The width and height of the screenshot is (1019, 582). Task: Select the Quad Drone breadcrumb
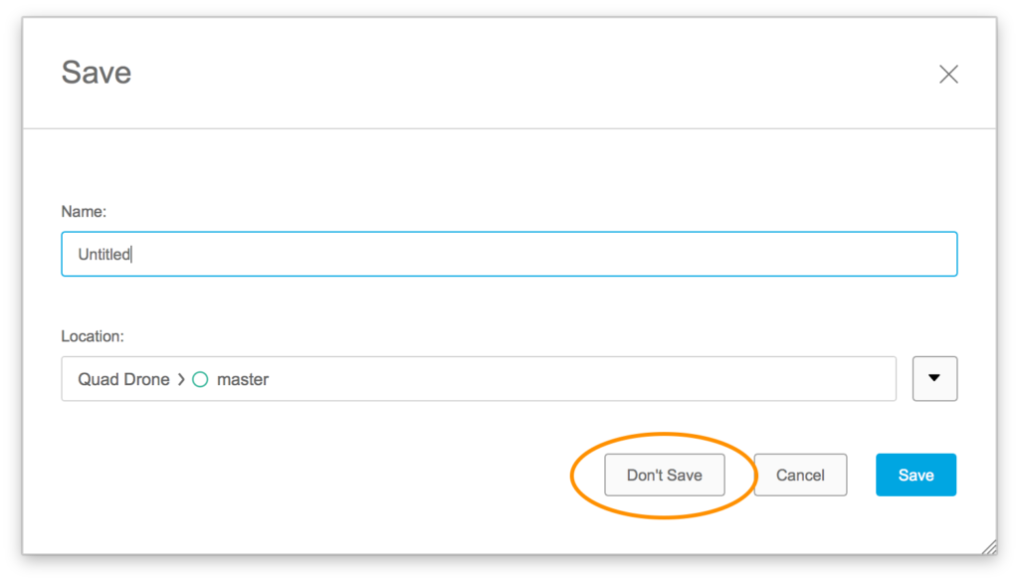point(123,379)
